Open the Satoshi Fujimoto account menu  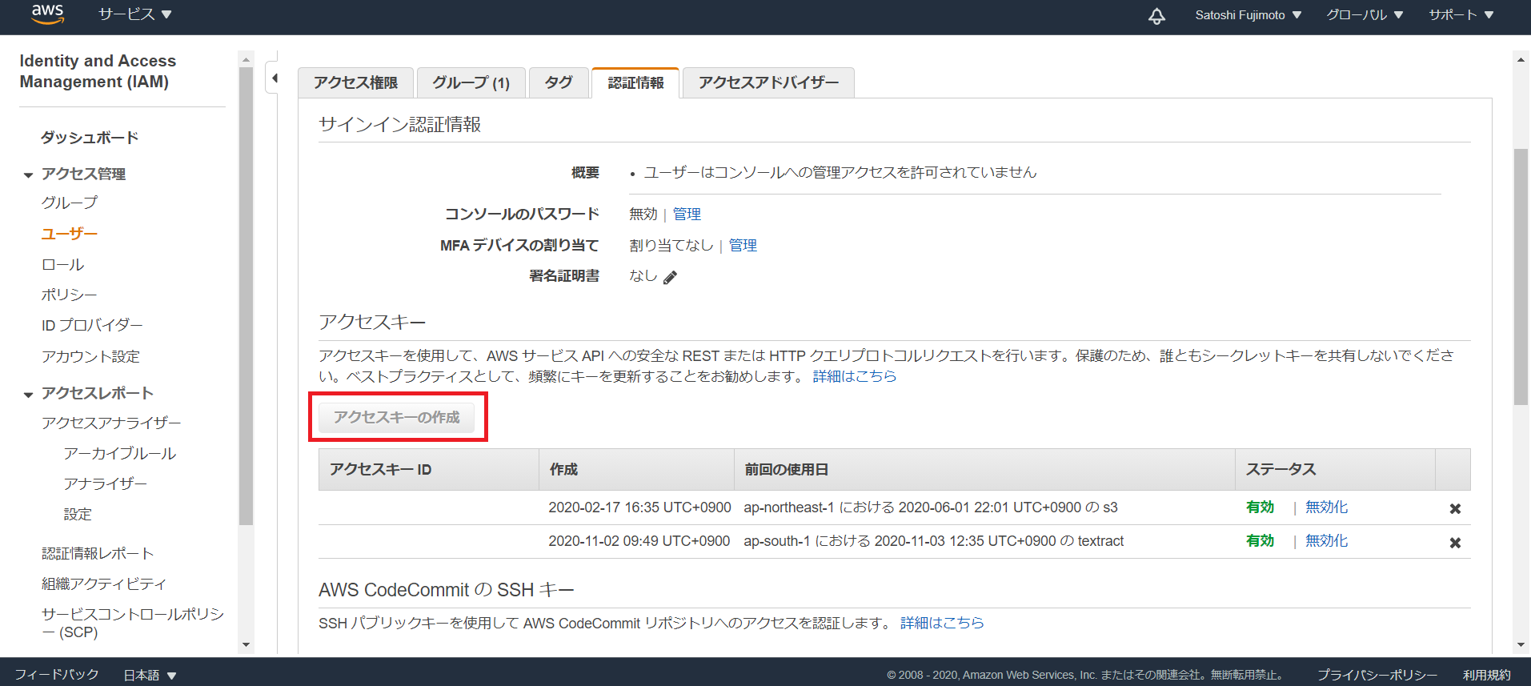[x=1248, y=15]
